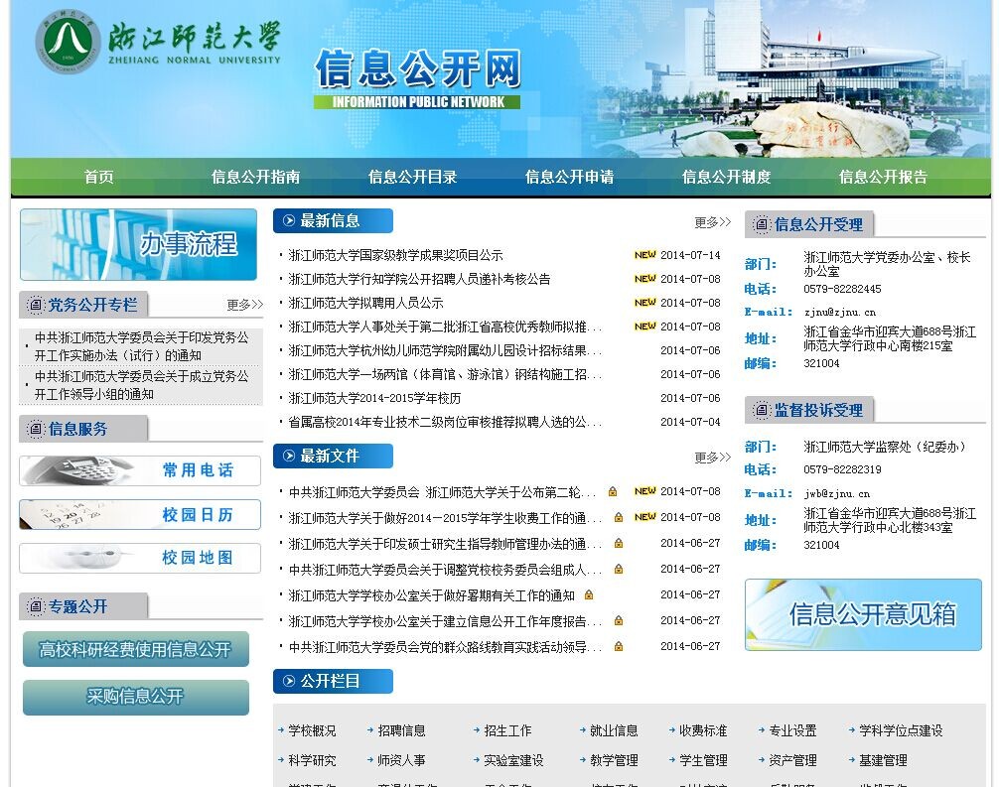Click the 高校科研经费使用信息公开 button

click(x=135, y=650)
